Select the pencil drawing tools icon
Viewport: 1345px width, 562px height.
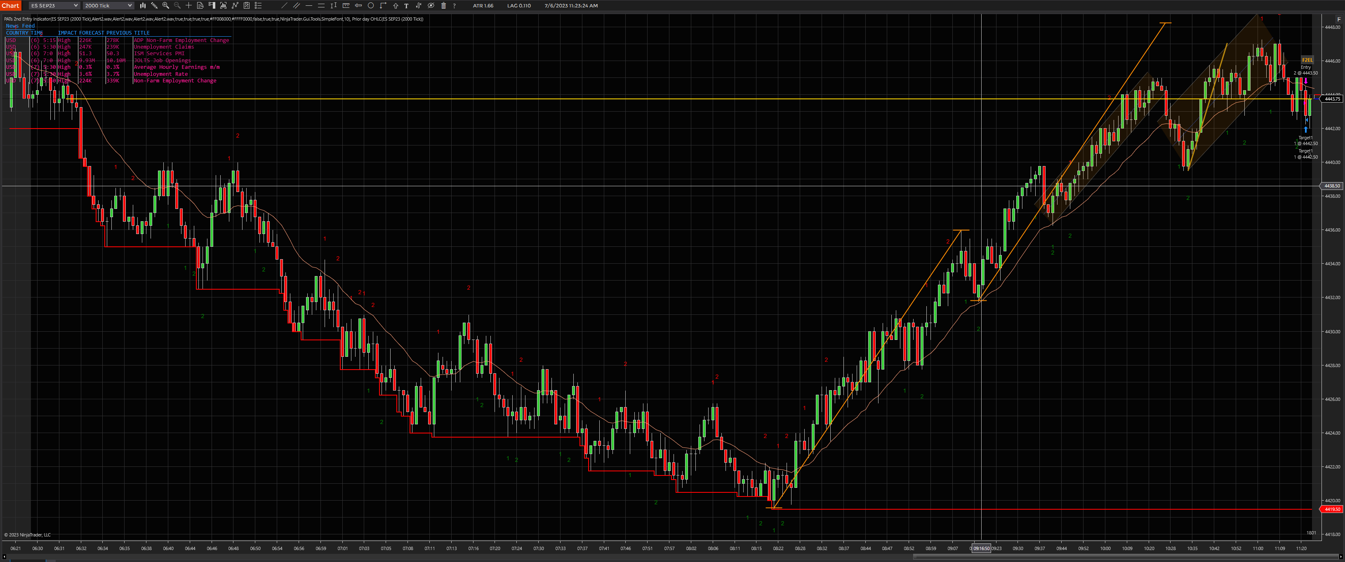pyautogui.click(x=154, y=6)
